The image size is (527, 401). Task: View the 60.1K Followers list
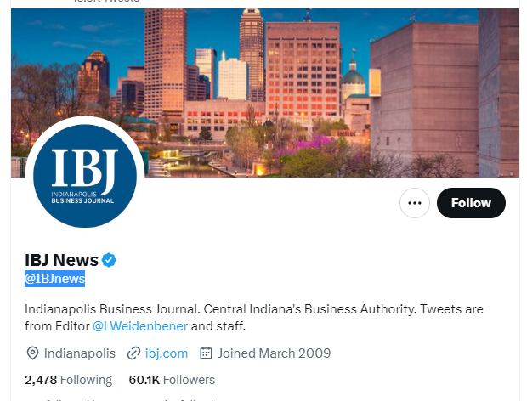point(172,380)
